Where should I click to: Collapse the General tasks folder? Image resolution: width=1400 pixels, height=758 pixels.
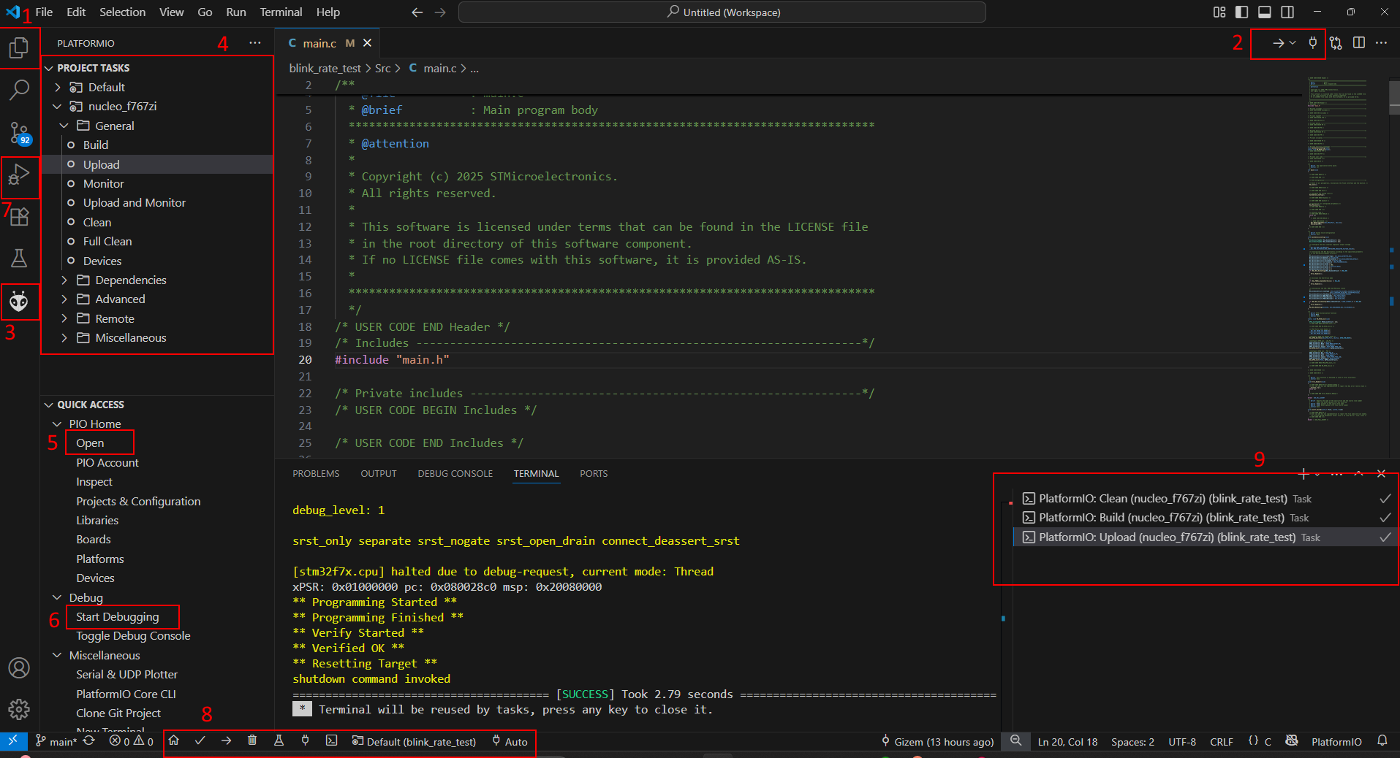pos(64,126)
